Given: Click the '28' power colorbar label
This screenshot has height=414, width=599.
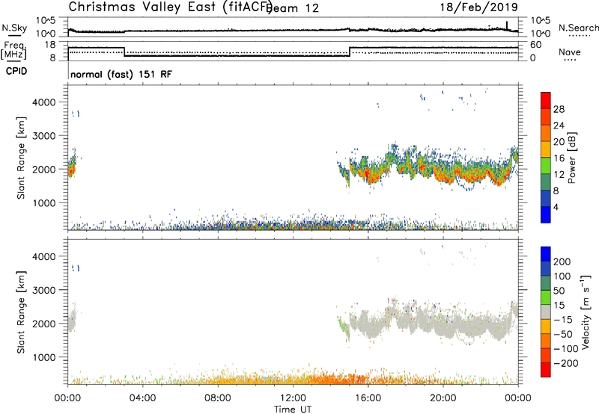Looking at the screenshot, I should [559, 109].
